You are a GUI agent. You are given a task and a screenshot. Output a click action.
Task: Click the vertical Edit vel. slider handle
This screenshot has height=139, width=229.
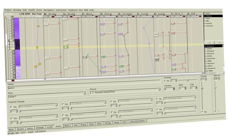[215, 87]
